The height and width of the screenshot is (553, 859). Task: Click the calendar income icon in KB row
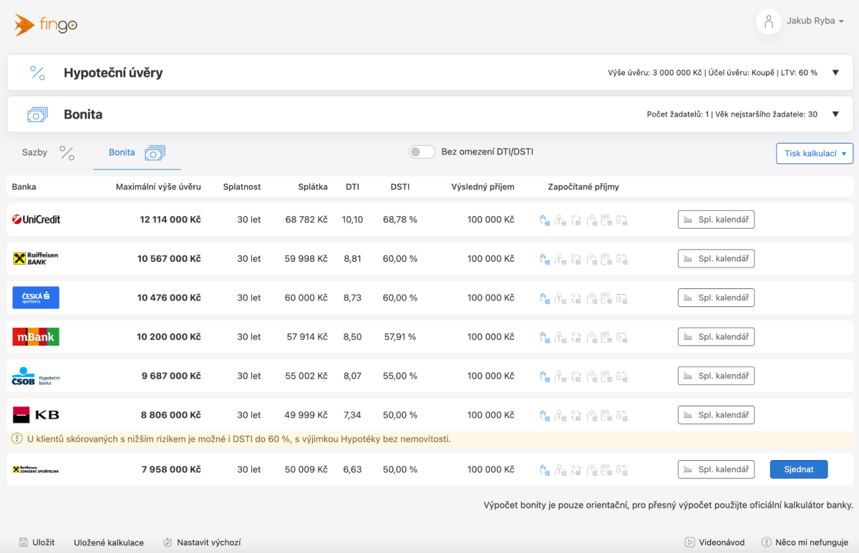pos(623,415)
